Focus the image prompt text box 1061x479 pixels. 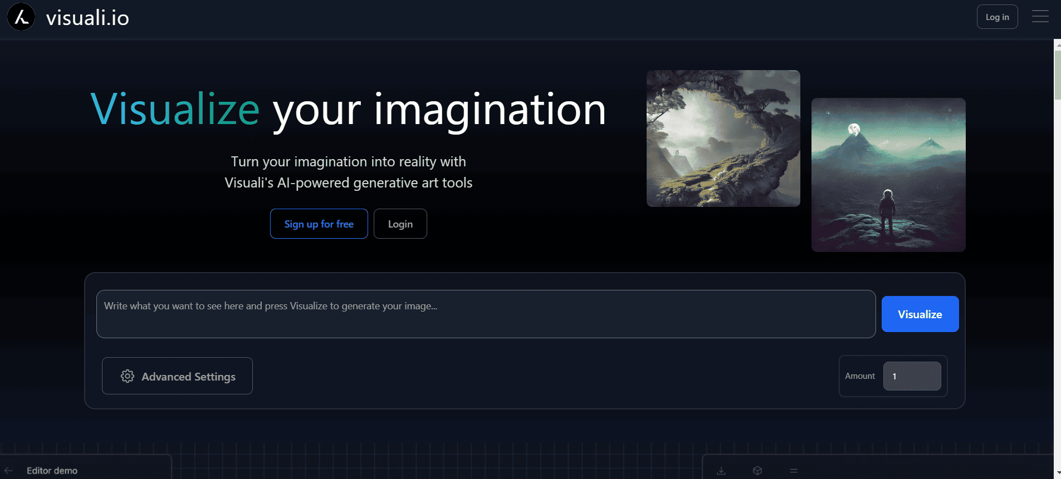486,314
